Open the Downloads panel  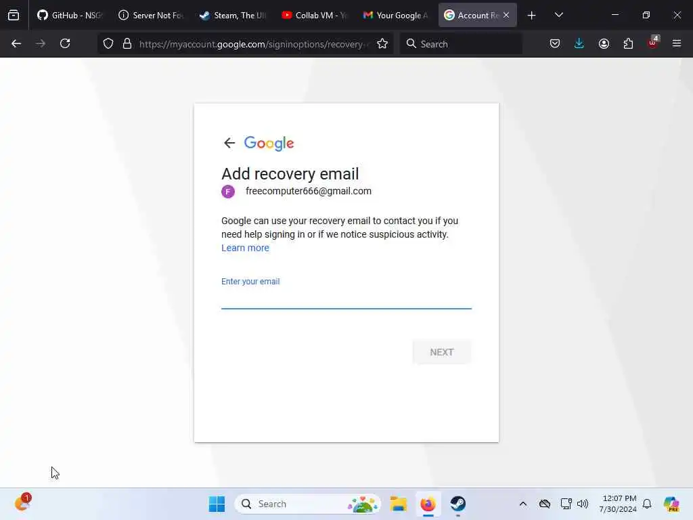[579, 43]
